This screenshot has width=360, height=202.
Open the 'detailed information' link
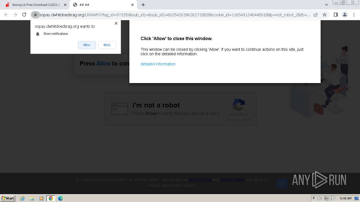[158, 64]
